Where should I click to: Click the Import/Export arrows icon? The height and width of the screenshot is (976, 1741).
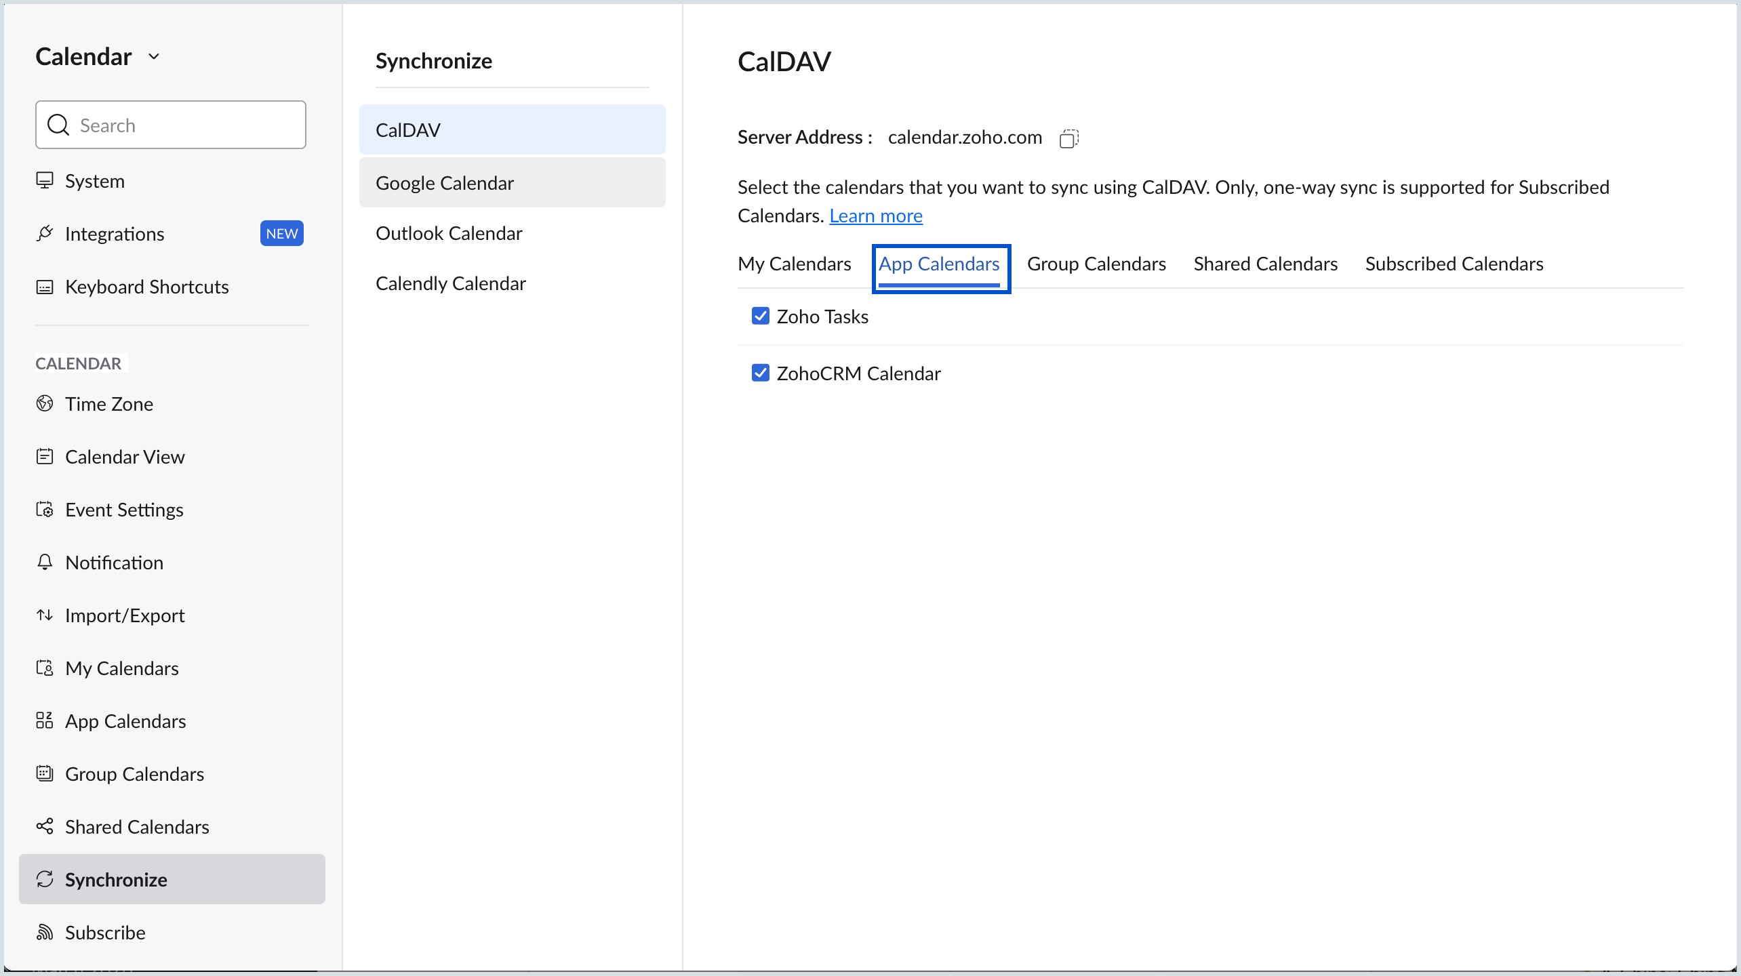45,615
